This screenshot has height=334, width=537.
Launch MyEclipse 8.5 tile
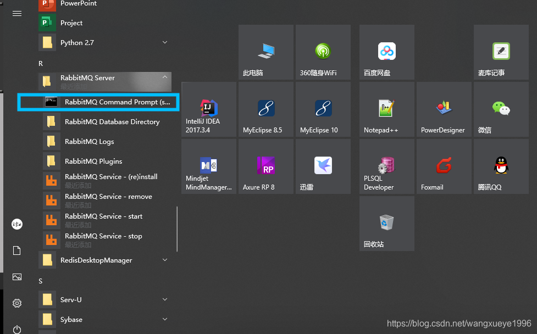(x=266, y=109)
